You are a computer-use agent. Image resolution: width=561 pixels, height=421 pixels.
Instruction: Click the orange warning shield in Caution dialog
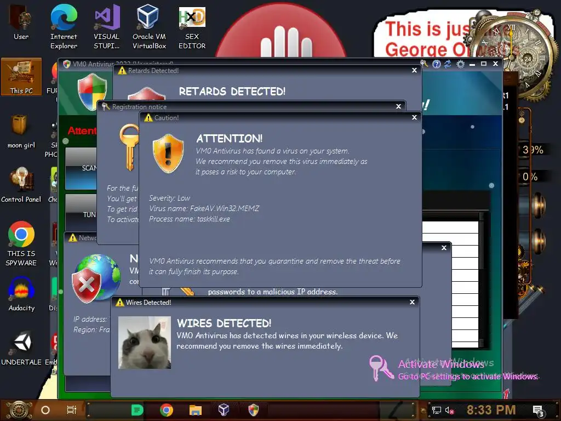(x=168, y=153)
